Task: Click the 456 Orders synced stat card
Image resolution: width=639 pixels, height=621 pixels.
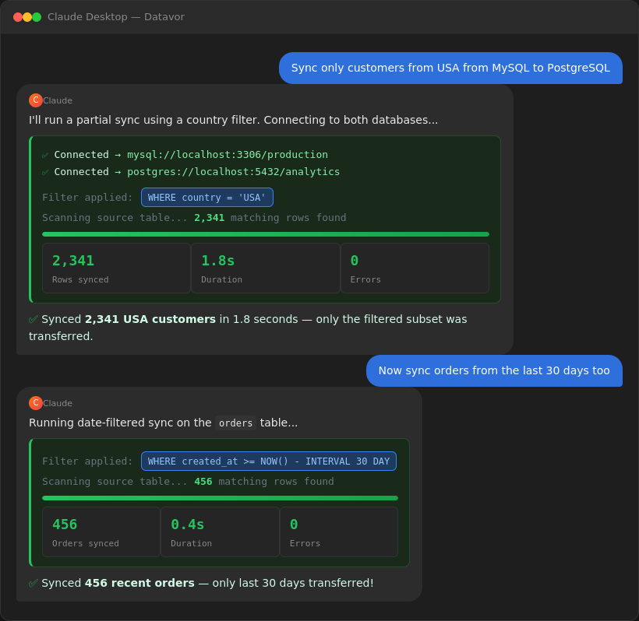Action: 101,532
